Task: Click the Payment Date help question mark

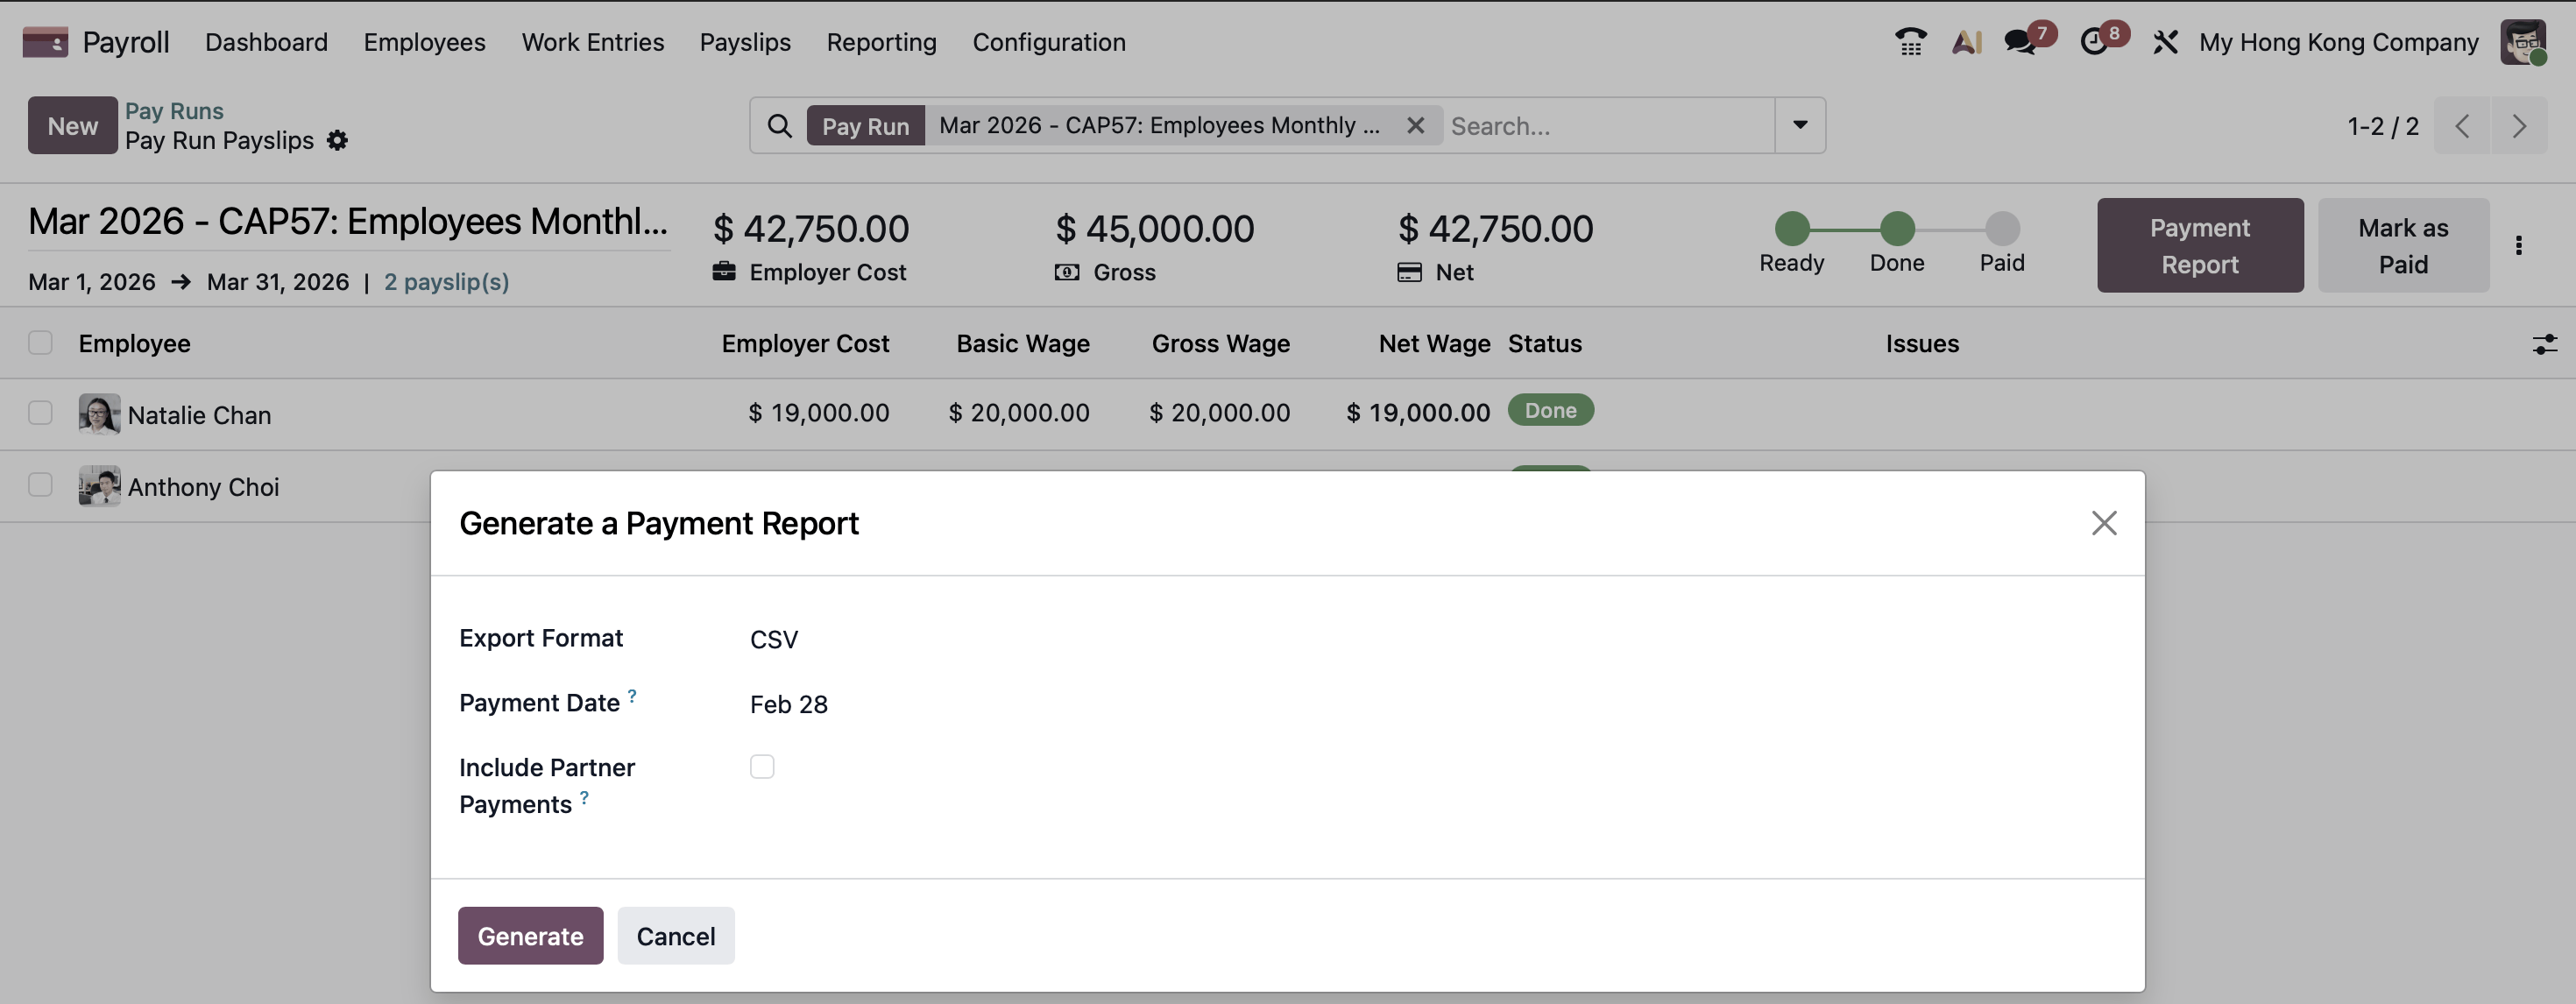Action: click(632, 694)
